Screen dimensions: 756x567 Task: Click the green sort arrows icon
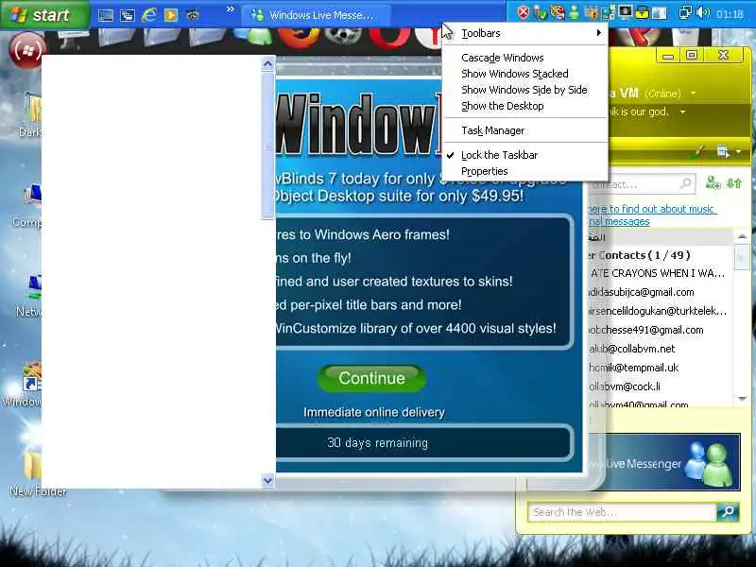(x=734, y=183)
